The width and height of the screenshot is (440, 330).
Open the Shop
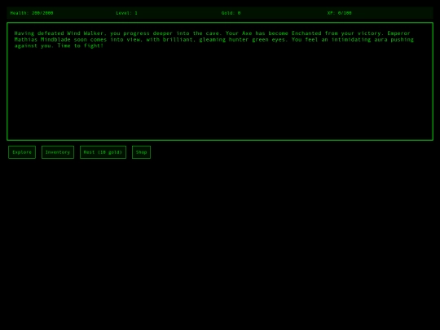pyautogui.click(x=141, y=152)
